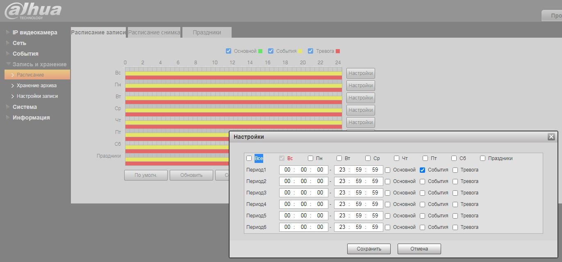This screenshot has width=562, height=262.
Task: Expand the Система sidebar section
Action: pos(25,107)
